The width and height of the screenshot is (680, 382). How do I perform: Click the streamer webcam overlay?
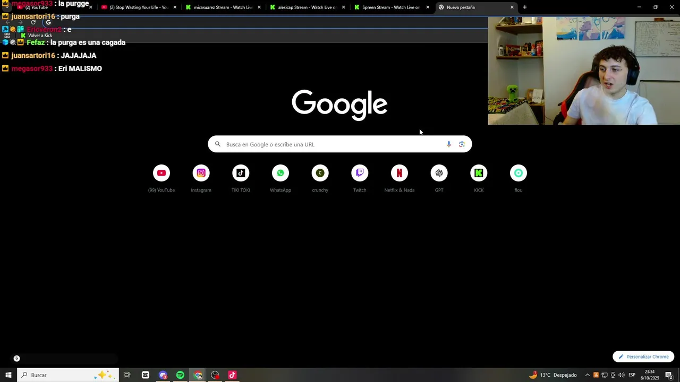[x=584, y=71]
